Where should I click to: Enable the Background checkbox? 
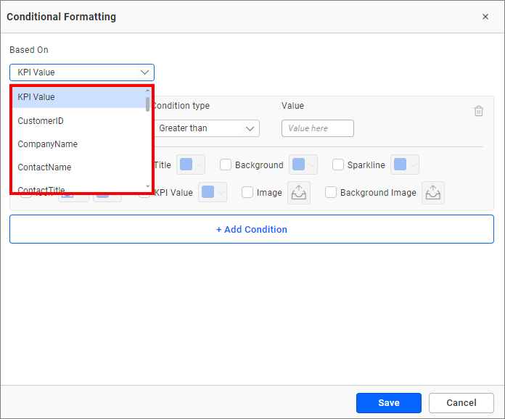(226, 165)
